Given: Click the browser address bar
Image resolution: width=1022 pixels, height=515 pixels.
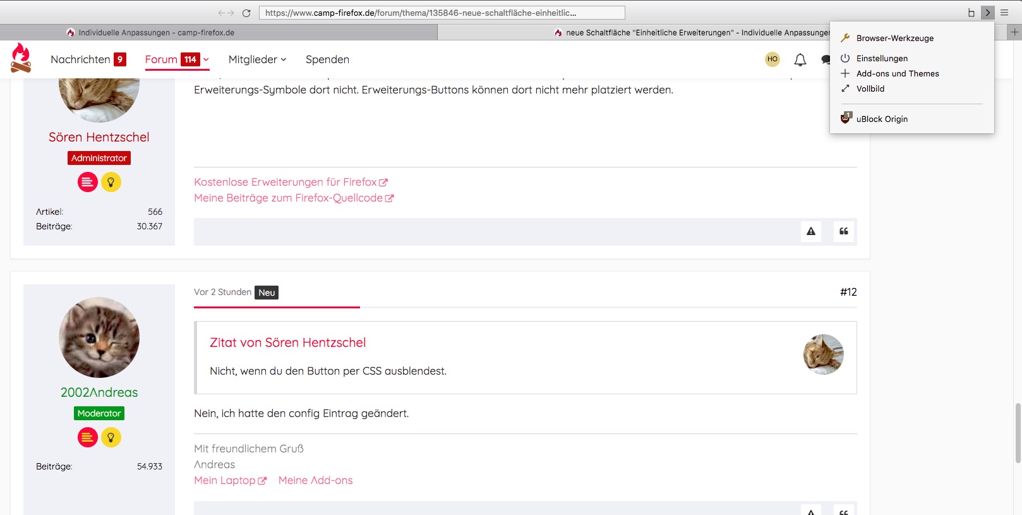Looking at the screenshot, I should pyautogui.click(x=442, y=13).
